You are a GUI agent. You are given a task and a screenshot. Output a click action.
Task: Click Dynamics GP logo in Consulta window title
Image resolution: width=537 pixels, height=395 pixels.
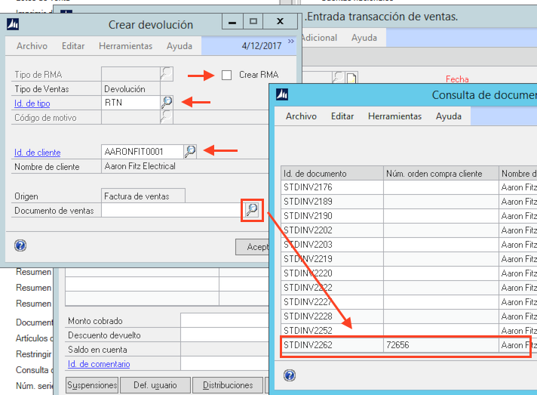pyautogui.click(x=283, y=94)
